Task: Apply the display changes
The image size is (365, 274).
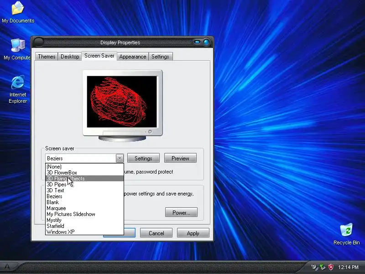Action: click(193, 233)
